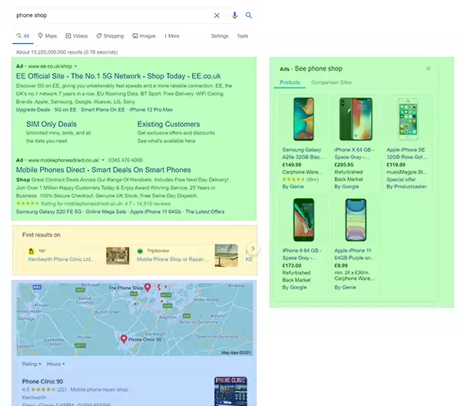Open the Hours filter dropdown
This screenshot has width=461, height=406.
pyautogui.click(x=55, y=364)
